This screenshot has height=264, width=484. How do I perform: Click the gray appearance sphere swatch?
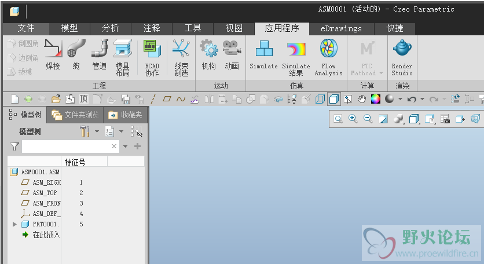[390, 99]
